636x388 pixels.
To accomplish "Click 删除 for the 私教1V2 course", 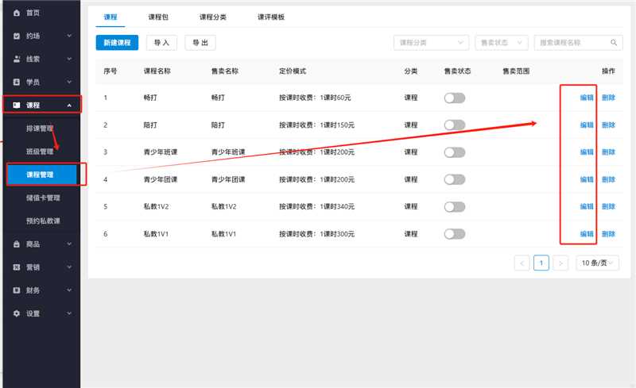I will [608, 206].
